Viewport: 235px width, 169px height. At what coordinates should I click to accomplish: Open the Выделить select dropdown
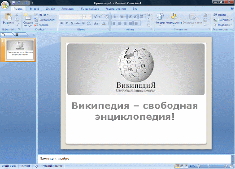[x=223, y=25]
